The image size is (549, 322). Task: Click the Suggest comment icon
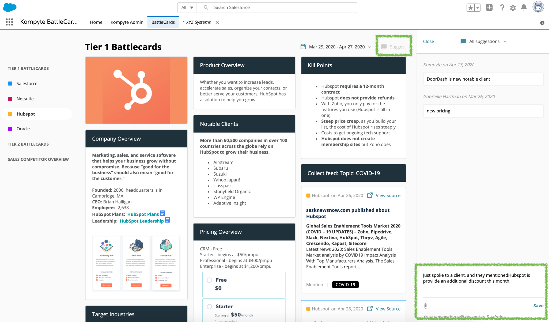pos(384,47)
